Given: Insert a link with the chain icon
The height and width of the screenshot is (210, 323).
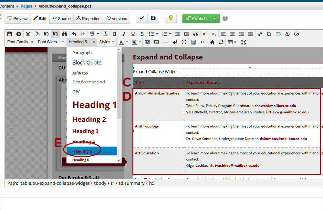Looking at the screenshot, I should click(260, 34).
